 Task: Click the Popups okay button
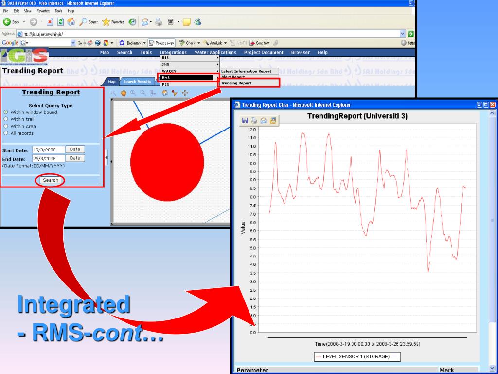[161, 43]
